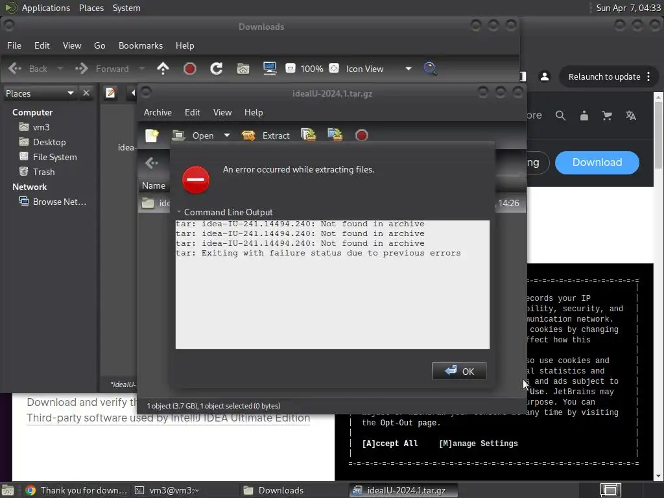Image resolution: width=664 pixels, height=498 pixels.
Task: Click the reload icon in Downloads toolbar
Action: [x=217, y=68]
